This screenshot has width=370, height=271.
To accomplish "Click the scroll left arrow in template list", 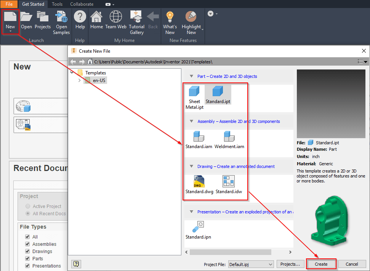I will (x=187, y=252).
